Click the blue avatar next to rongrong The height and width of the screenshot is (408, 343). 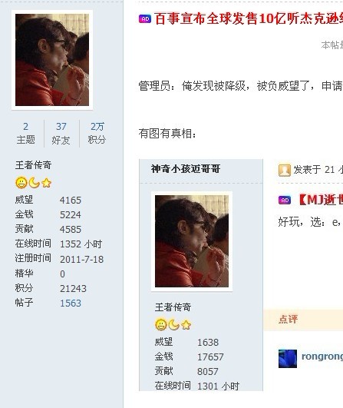[288, 359]
